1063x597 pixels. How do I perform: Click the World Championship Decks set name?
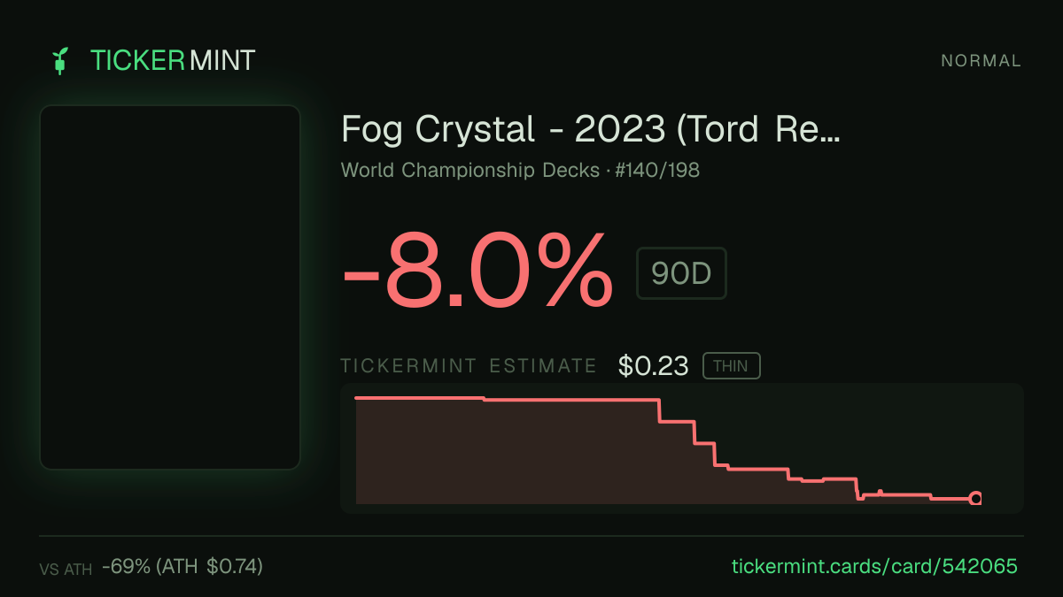click(470, 170)
